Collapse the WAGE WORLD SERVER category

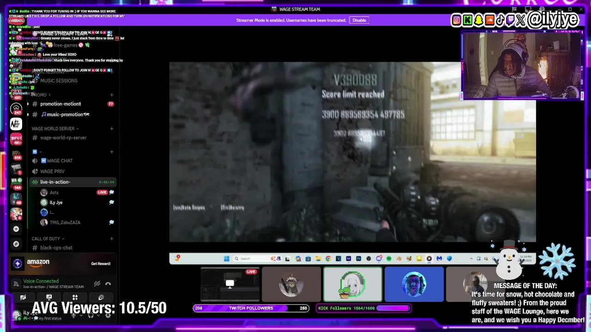point(55,129)
